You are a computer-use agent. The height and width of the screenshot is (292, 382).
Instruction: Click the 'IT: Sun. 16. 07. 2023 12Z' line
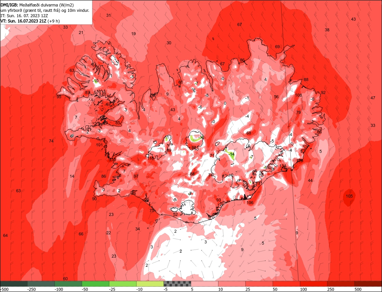(x=24, y=16)
